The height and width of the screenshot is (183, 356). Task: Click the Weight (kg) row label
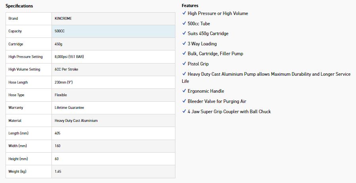point(17,172)
